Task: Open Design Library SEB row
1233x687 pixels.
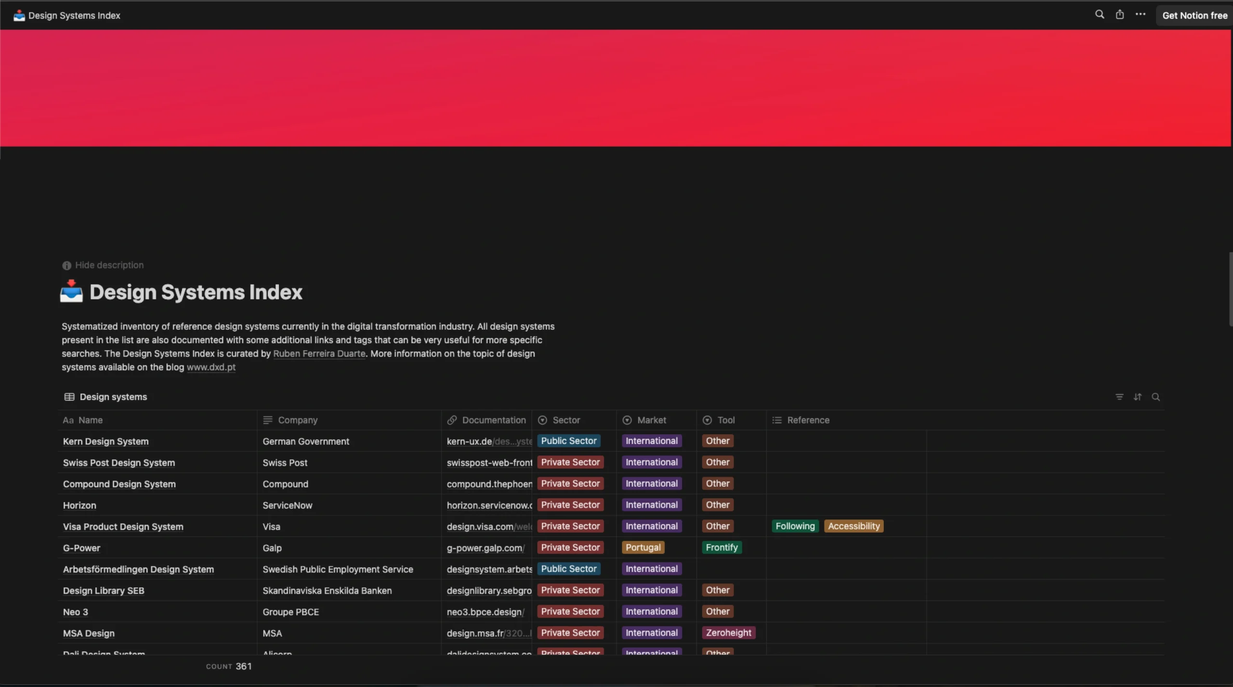Action: point(104,590)
